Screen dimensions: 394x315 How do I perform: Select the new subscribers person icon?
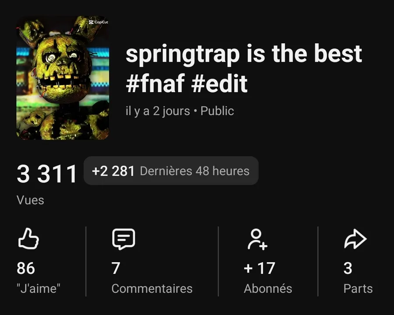click(x=257, y=239)
